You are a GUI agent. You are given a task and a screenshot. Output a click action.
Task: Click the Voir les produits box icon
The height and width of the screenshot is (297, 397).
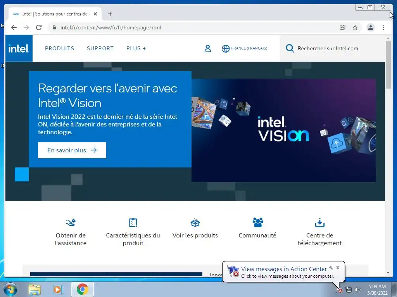tap(195, 222)
